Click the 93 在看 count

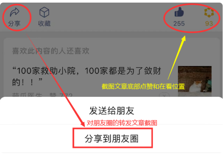[x=209, y=23]
